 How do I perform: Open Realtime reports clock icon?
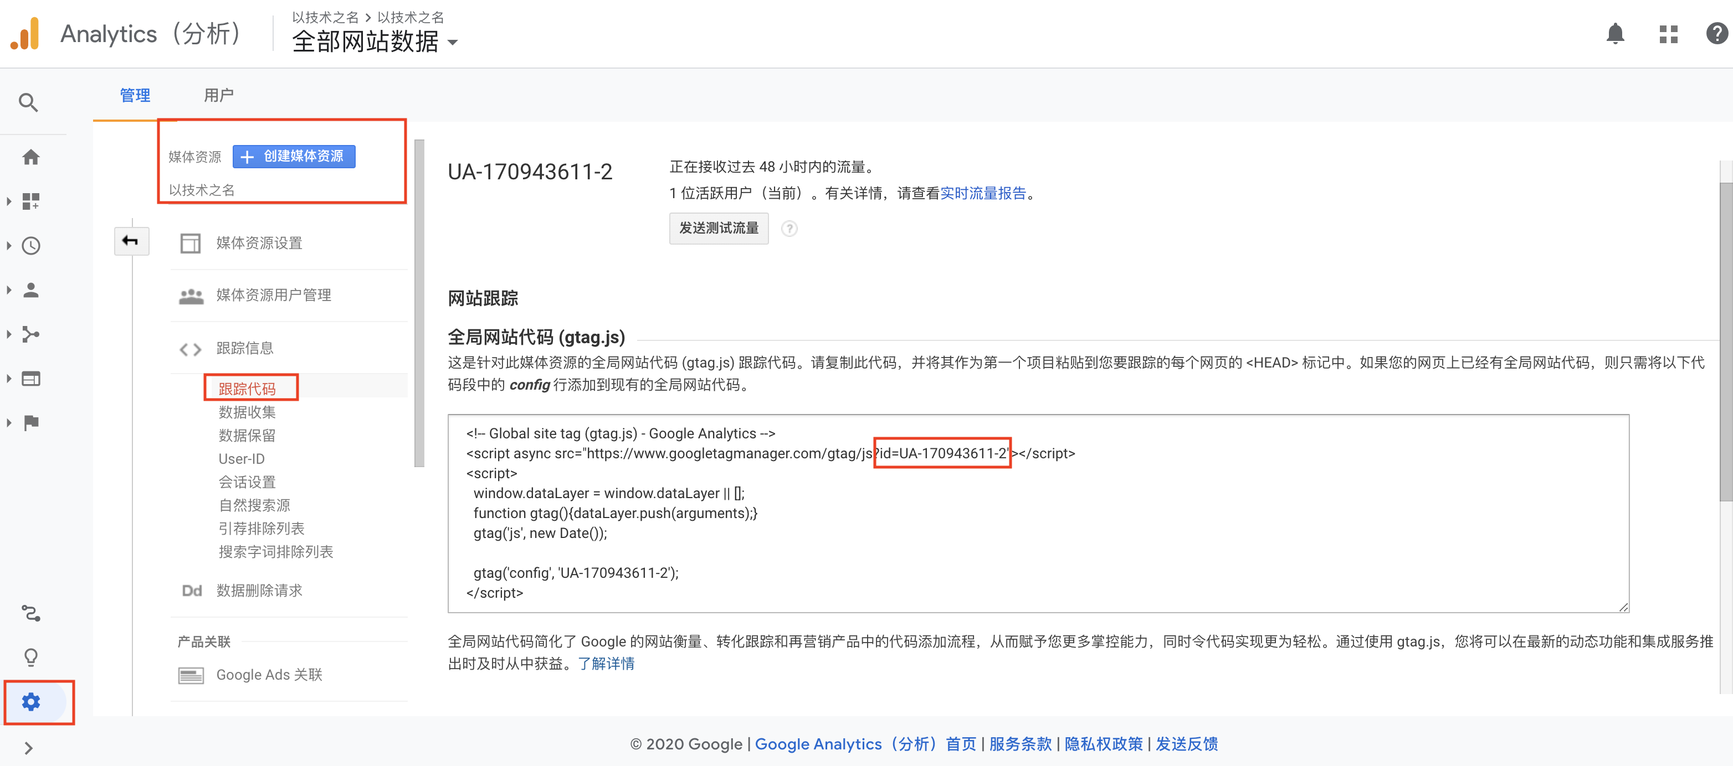(31, 245)
